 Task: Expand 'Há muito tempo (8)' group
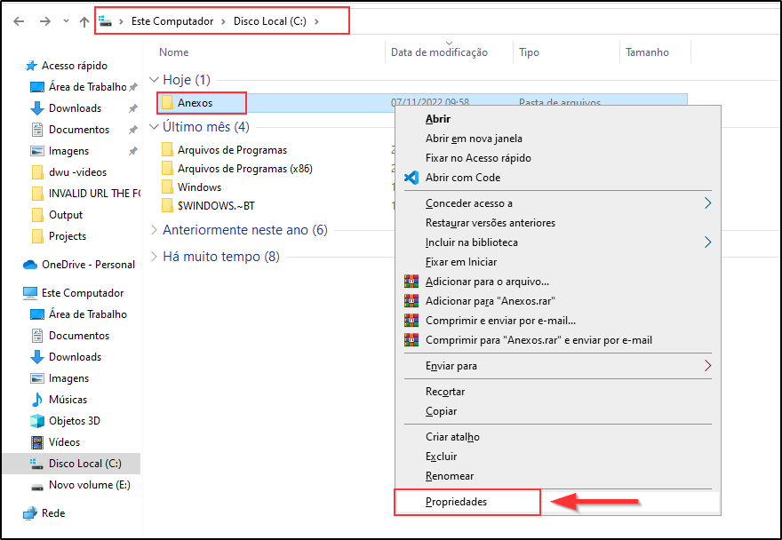[x=154, y=257]
